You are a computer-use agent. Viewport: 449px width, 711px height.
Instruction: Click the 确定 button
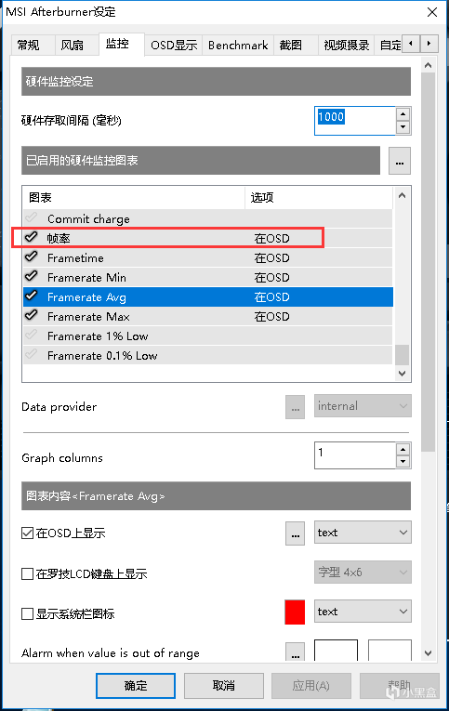pos(136,686)
